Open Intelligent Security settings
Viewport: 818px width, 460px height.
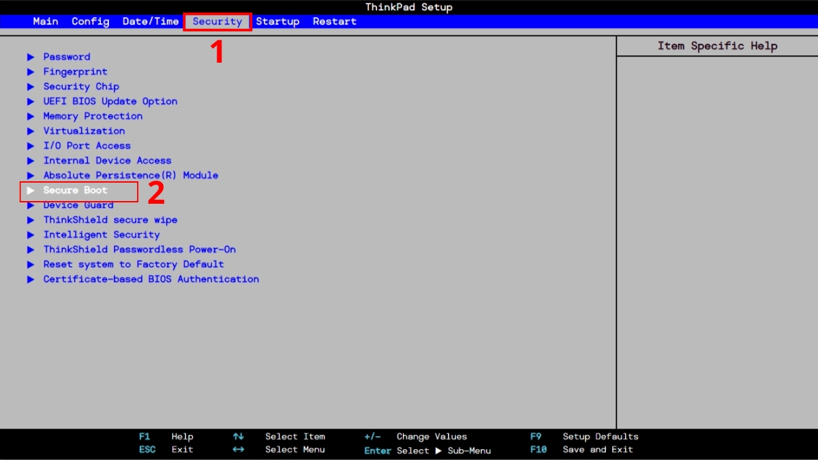pos(102,234)
